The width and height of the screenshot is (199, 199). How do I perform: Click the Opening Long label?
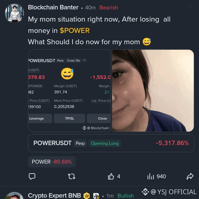click(105, 143)
